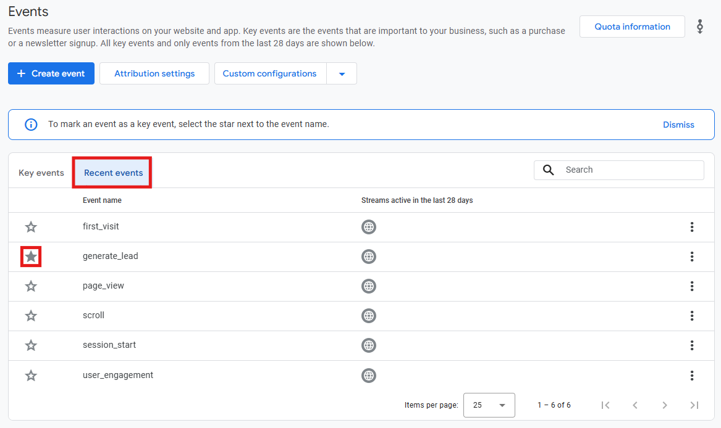Viewport: 721px width, 428px height.
Task: Open the Items per page dropdown
Action: 489,405
